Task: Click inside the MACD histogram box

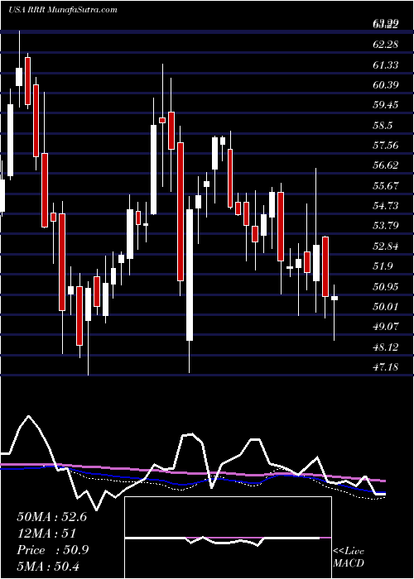Action: [228, 538]
